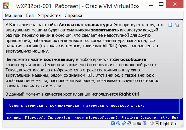The image size is (186, 130).
Task: Open the Вид menu
Action: (x=30, y=15)
